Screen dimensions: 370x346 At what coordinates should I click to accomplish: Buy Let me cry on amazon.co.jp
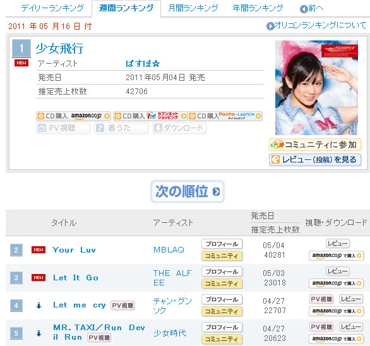pos(337,311)
